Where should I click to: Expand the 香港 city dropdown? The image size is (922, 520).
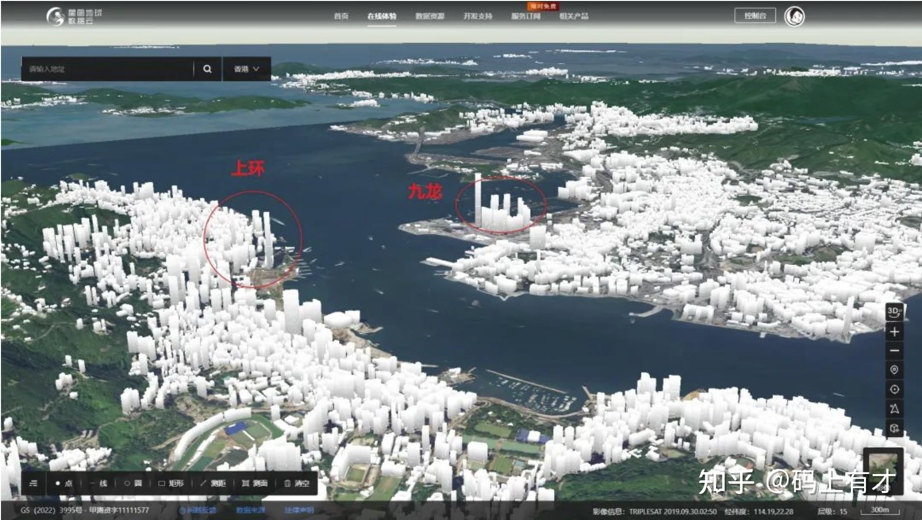coord(247,69)
